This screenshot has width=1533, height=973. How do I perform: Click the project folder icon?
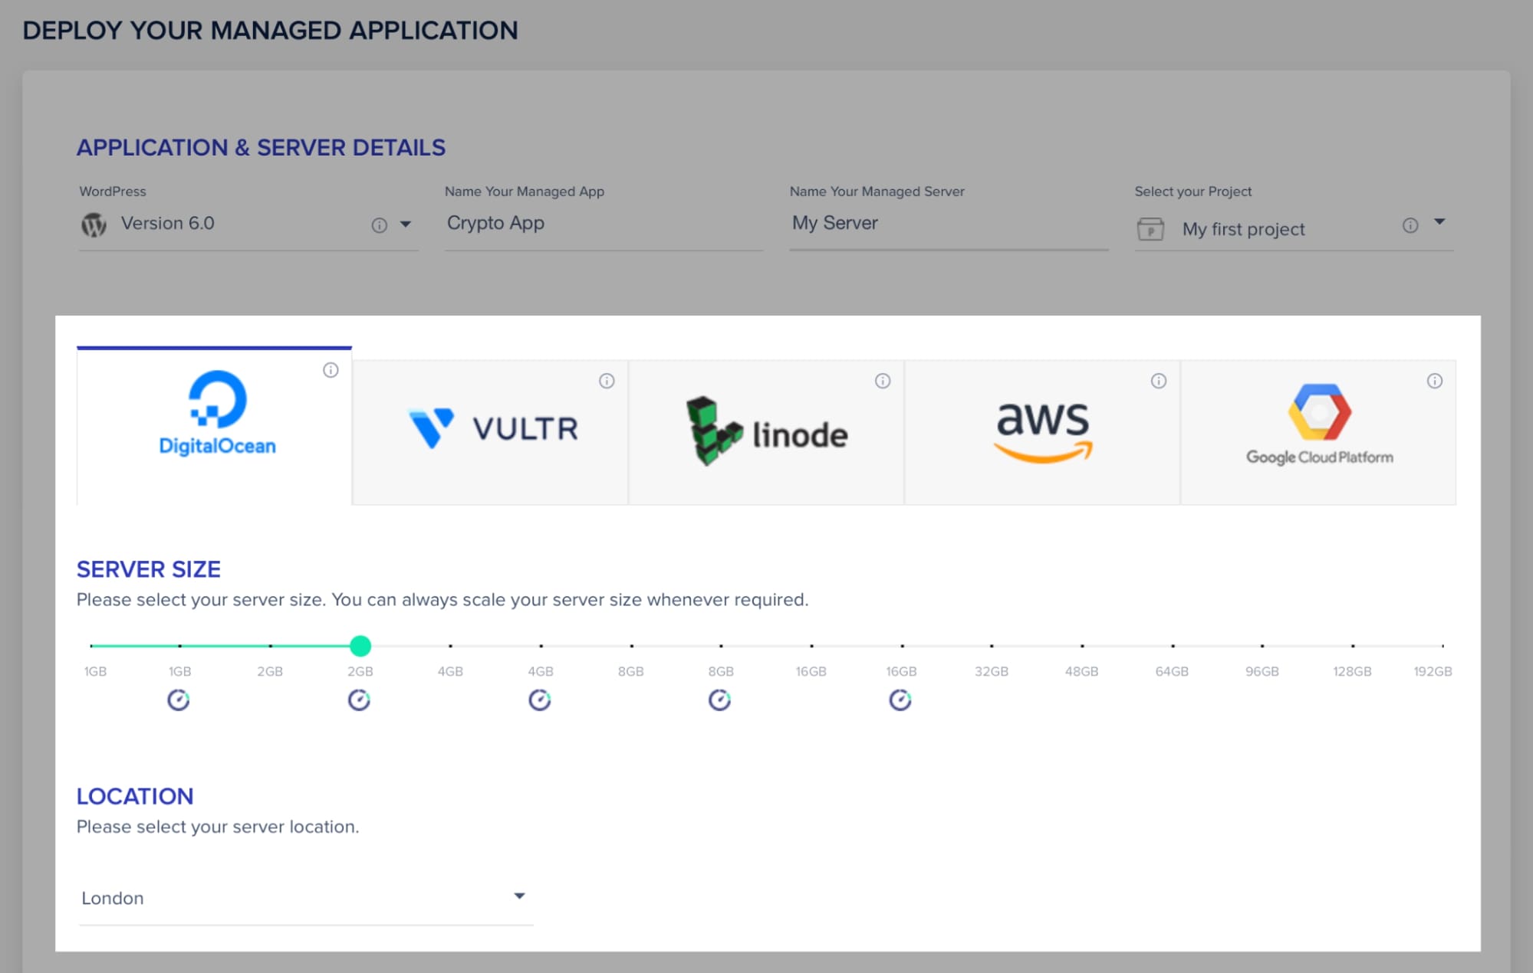(1150, 229)
